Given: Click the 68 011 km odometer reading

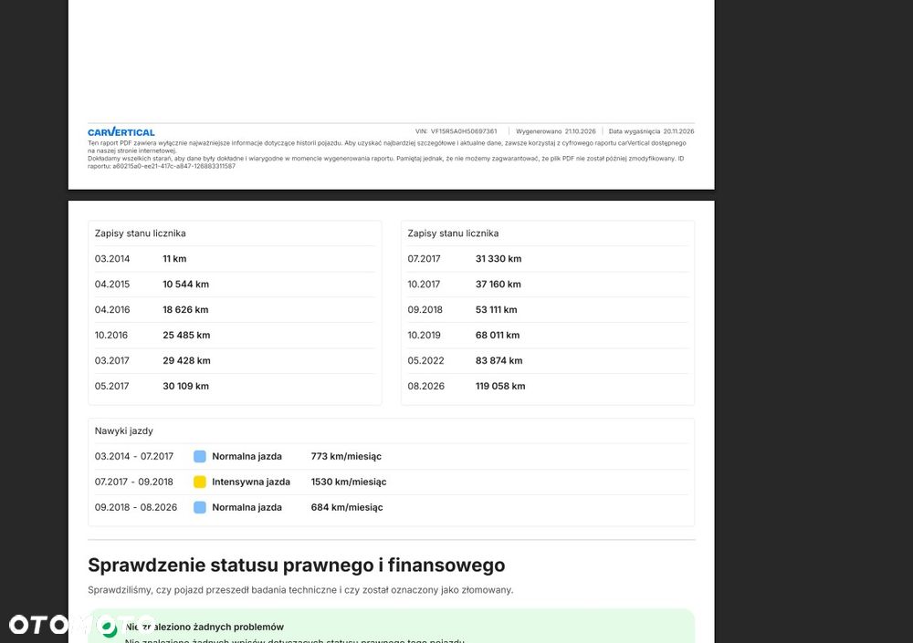Looking at the screenshot, I should (x=498, y=335).
